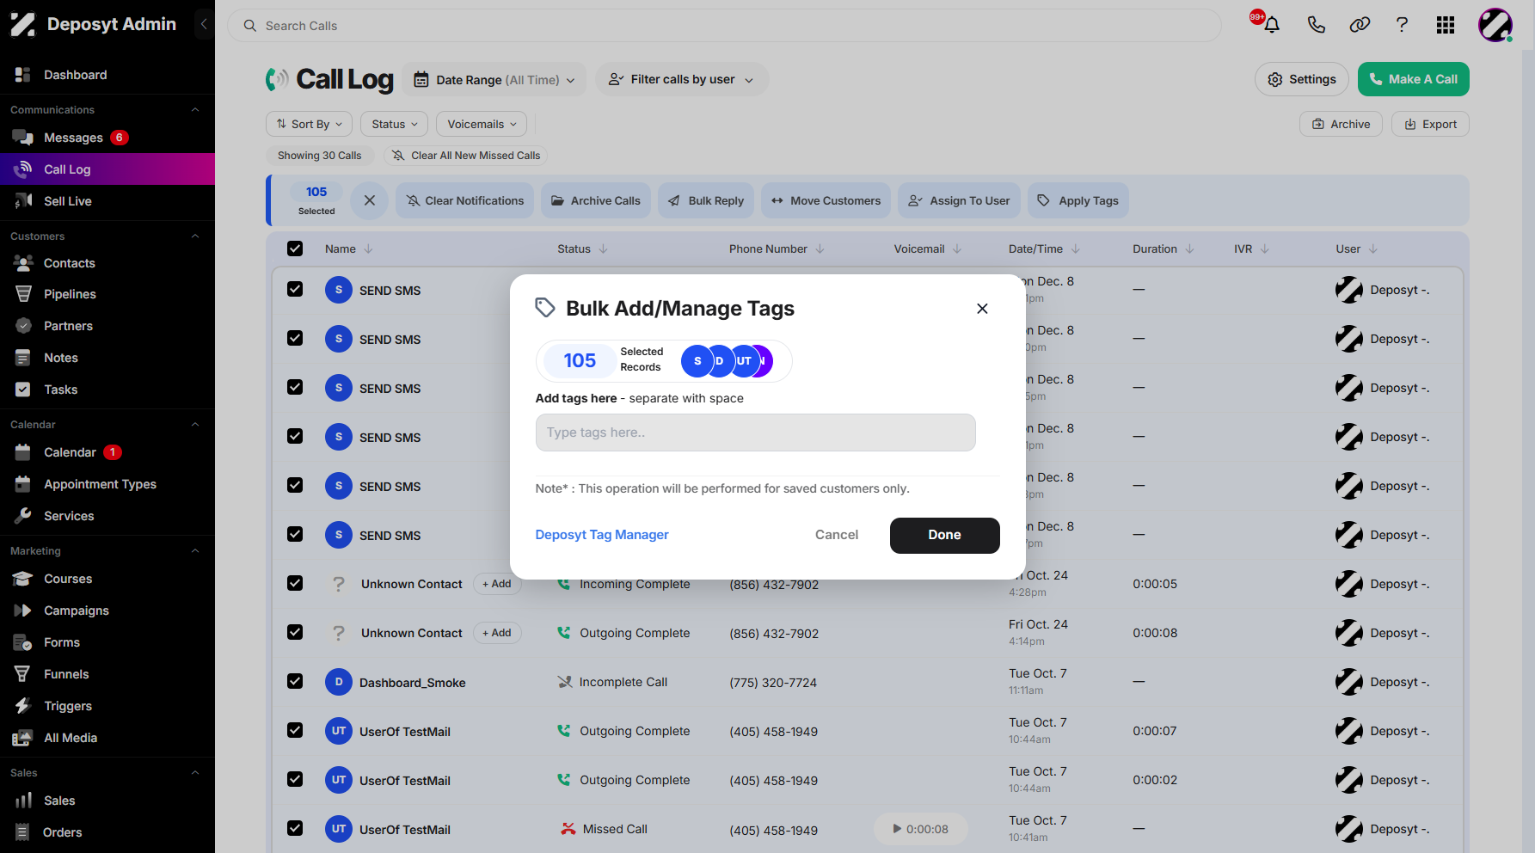
Task: Open the Deposyt Tag Manager link
Action: [x=602, y=535]
